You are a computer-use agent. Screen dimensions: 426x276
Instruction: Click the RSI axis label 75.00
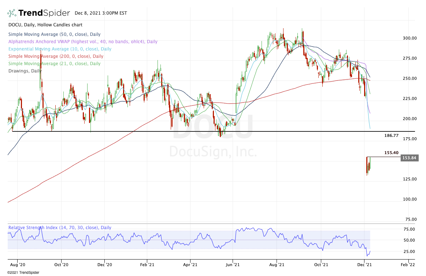(x=409, y=229)
